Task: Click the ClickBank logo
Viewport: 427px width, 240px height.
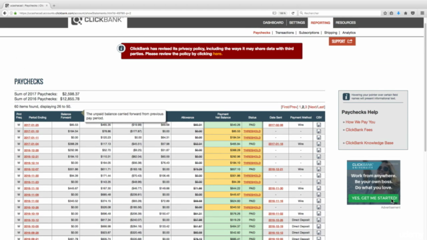Action: pos(97,21)
